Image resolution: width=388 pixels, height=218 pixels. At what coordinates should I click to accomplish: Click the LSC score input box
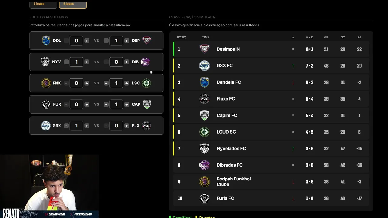[x=116, y=83]
